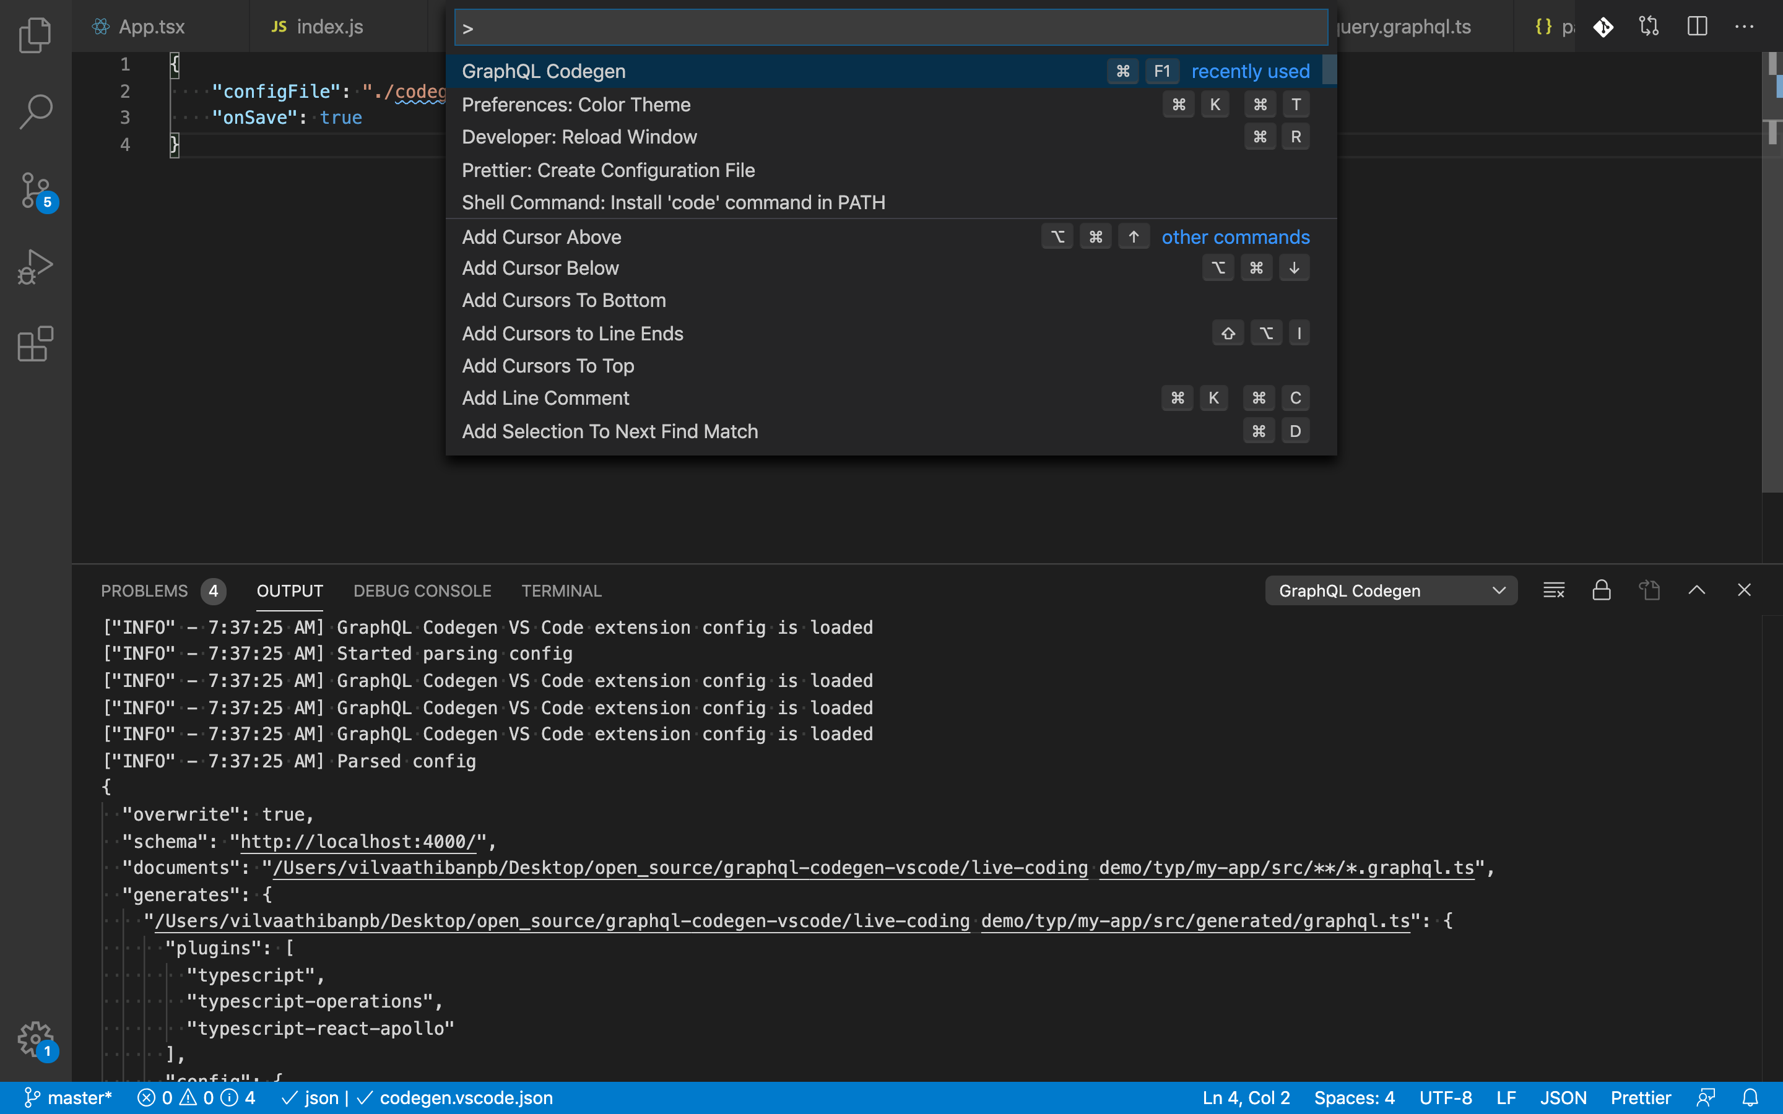Switch to the TERMINAL panel tab
This screenshot has width=1783, height=1114.
click(x=561, y=590)
